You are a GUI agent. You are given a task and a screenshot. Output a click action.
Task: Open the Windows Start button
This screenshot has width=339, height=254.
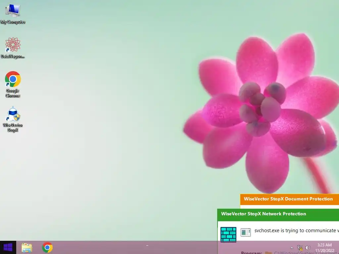[x=8, y=247]
